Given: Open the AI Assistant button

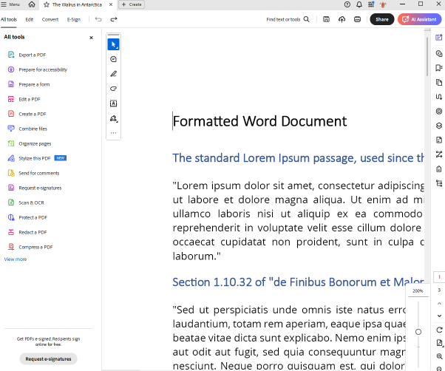Looking at the screenshot, I should 419,19.
